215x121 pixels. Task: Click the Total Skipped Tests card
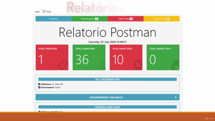click(163, 57)
